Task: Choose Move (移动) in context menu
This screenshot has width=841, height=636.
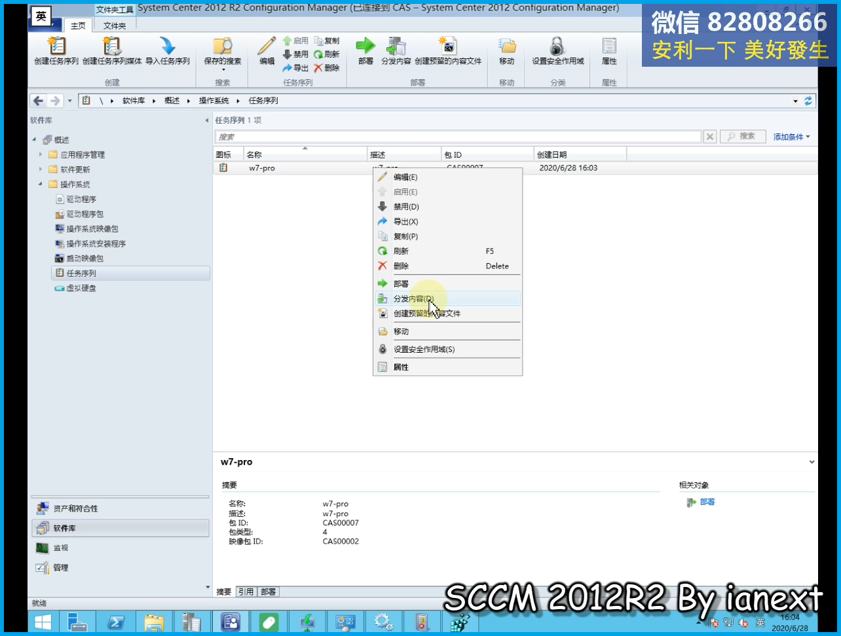Action: (447, 332)
